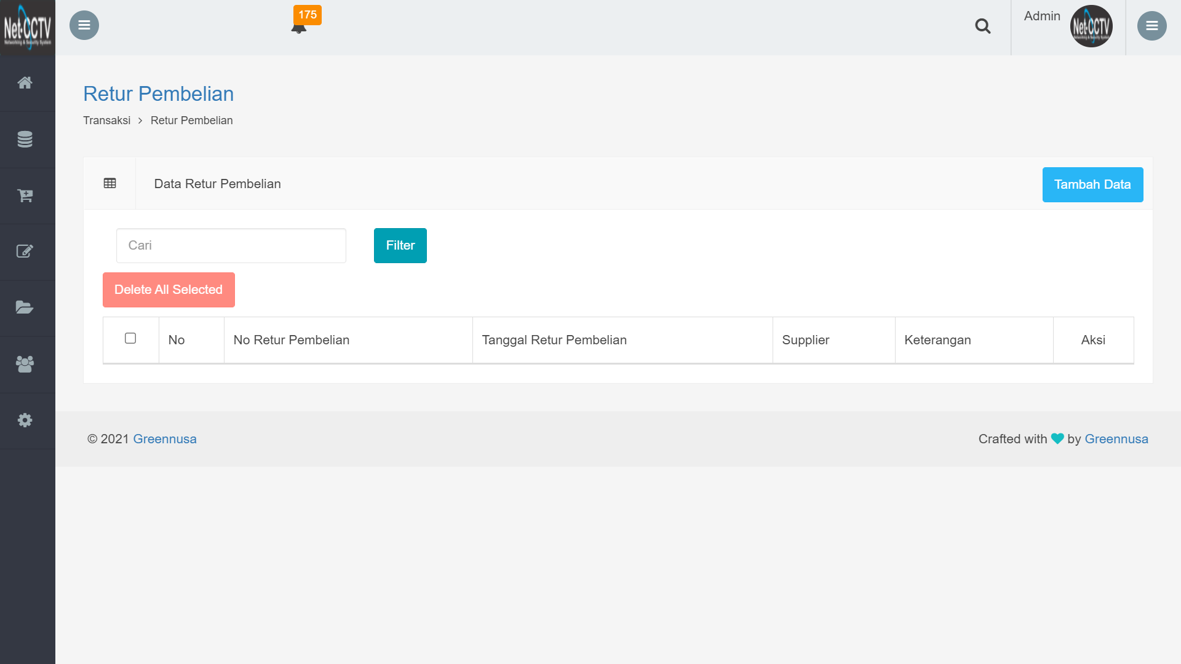The height and width of the screenshot is (664, 1181).
Task: Toggle the left hamburger menu button
Action: click(x=84, y=25)
